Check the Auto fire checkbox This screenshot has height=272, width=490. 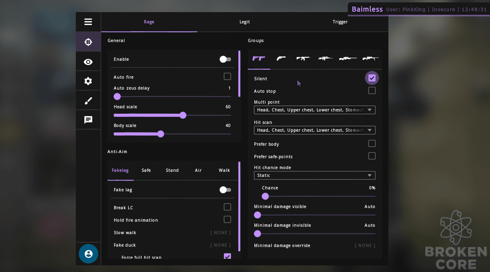(x=227, y=77)
